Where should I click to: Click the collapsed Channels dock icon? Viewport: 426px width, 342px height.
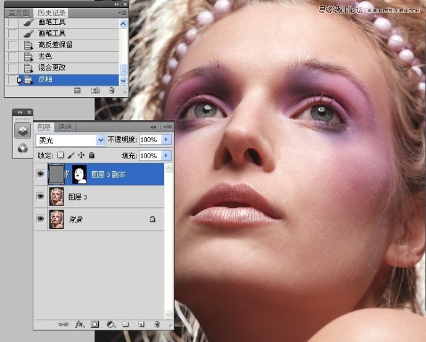click(x=23, y=148)
